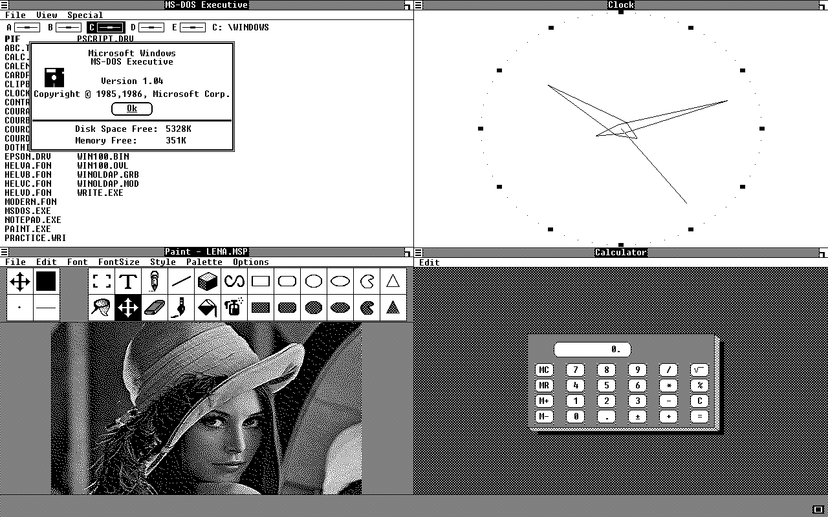The image size is (828, 517).
Task: Click the = key on Calculator
Action: point(700,417)
